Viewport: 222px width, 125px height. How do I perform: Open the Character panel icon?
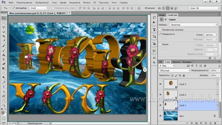pyautogui.click(x=154, y=58)
